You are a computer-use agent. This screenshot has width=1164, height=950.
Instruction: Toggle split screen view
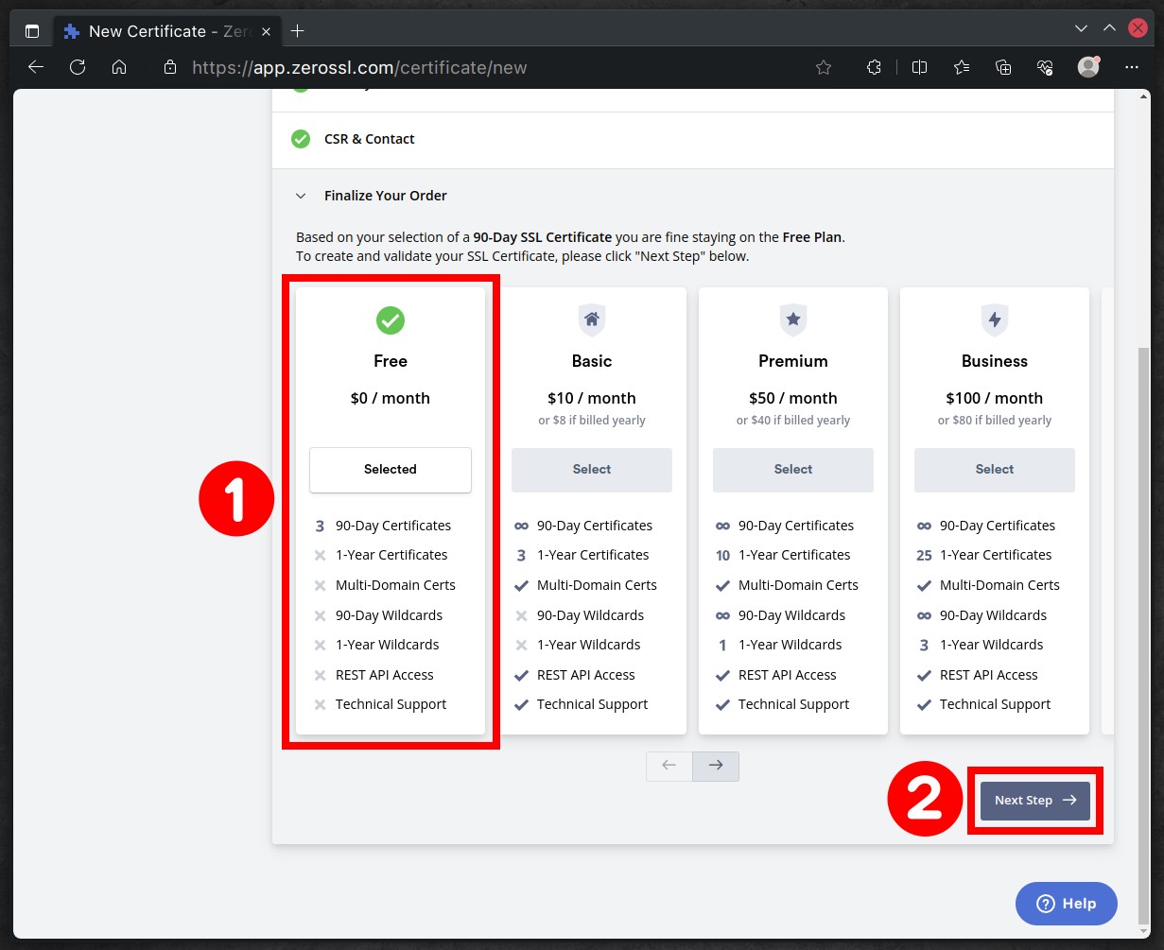[x=919, y=67]
